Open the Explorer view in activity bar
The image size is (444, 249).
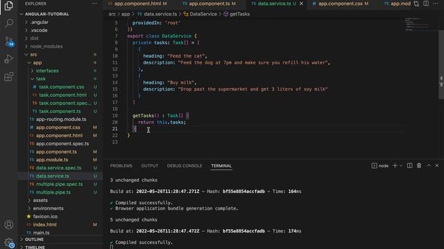(x=9, y=6)
